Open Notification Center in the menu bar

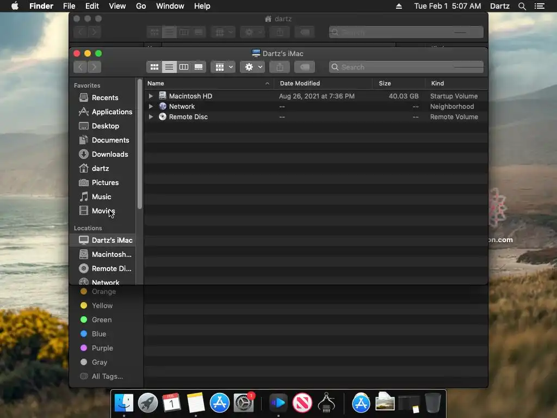coord(540,6)
